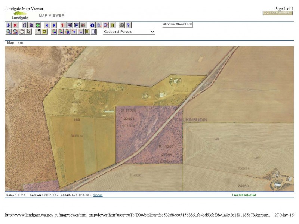Click the refresh map icon
Viewport: 299px width, 224px height.
tap(8, 25)
